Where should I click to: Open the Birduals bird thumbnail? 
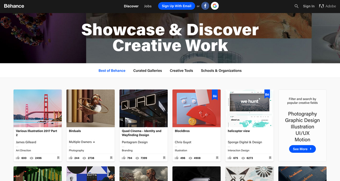pos(91,108)
